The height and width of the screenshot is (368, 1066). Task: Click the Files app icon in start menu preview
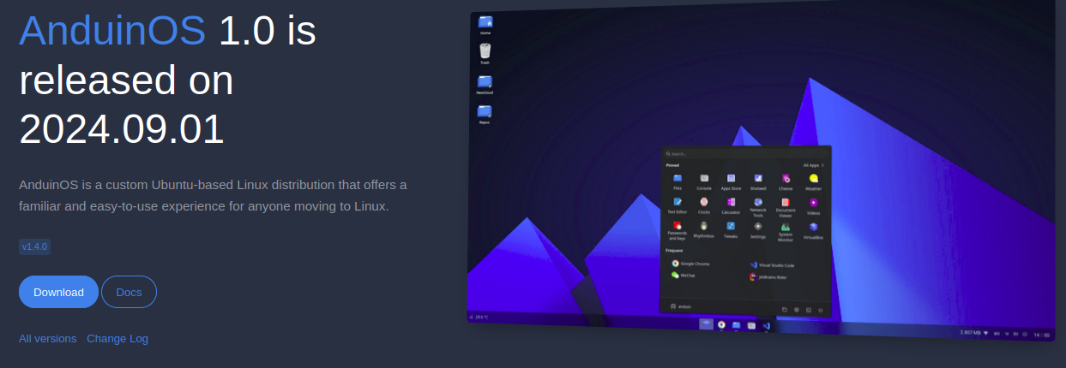(678, 178)
